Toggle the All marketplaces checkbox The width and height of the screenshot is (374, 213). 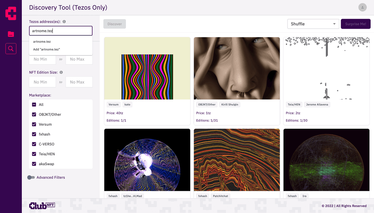(x=34, y=105)
